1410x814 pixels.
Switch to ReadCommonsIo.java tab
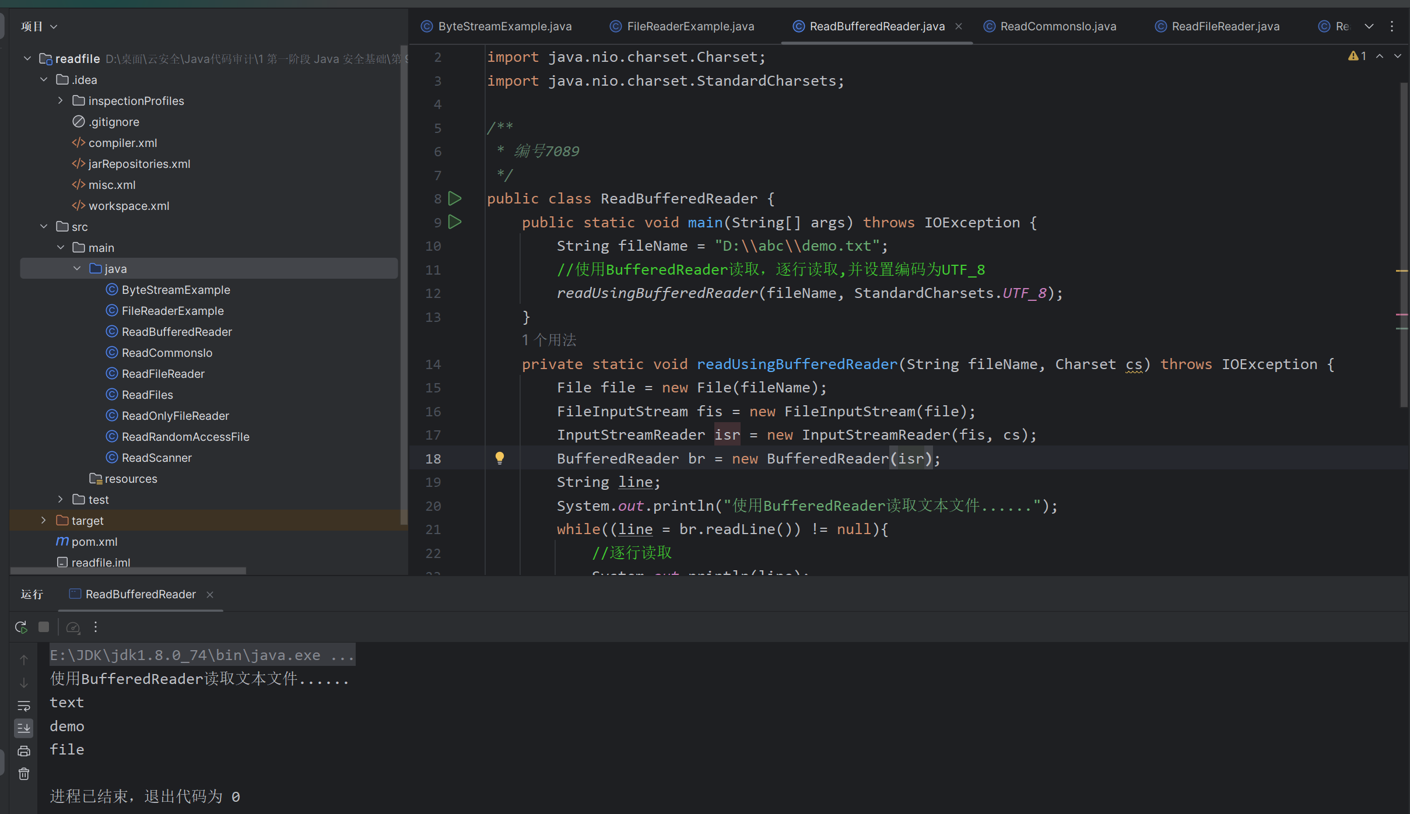[1057, 26]
